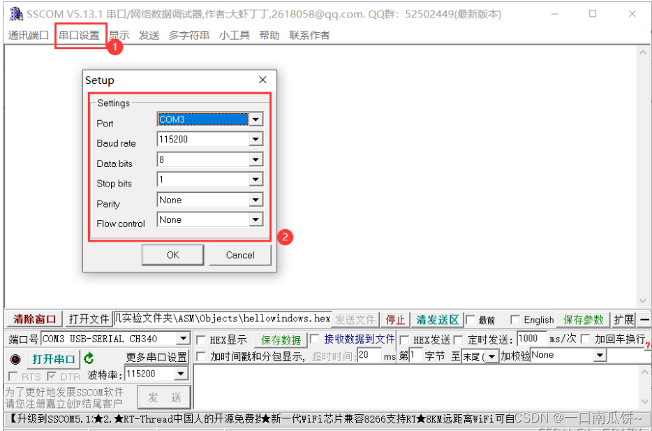Click the green refresh ports icon

pyautogui.click(x=89, y=358)
